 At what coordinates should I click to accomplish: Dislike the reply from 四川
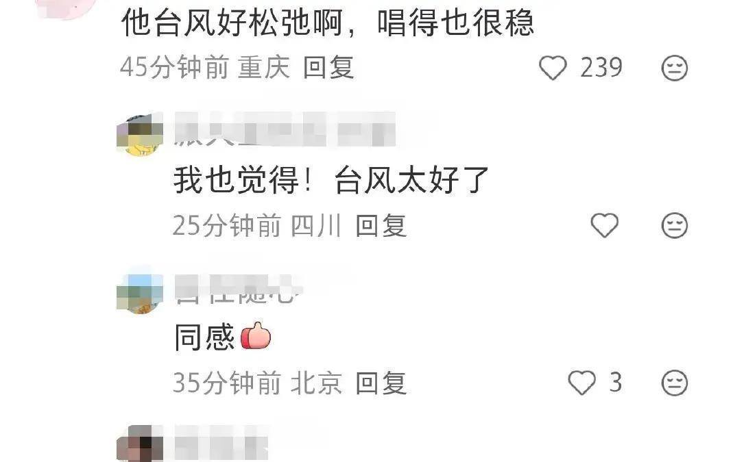point(675,226)
